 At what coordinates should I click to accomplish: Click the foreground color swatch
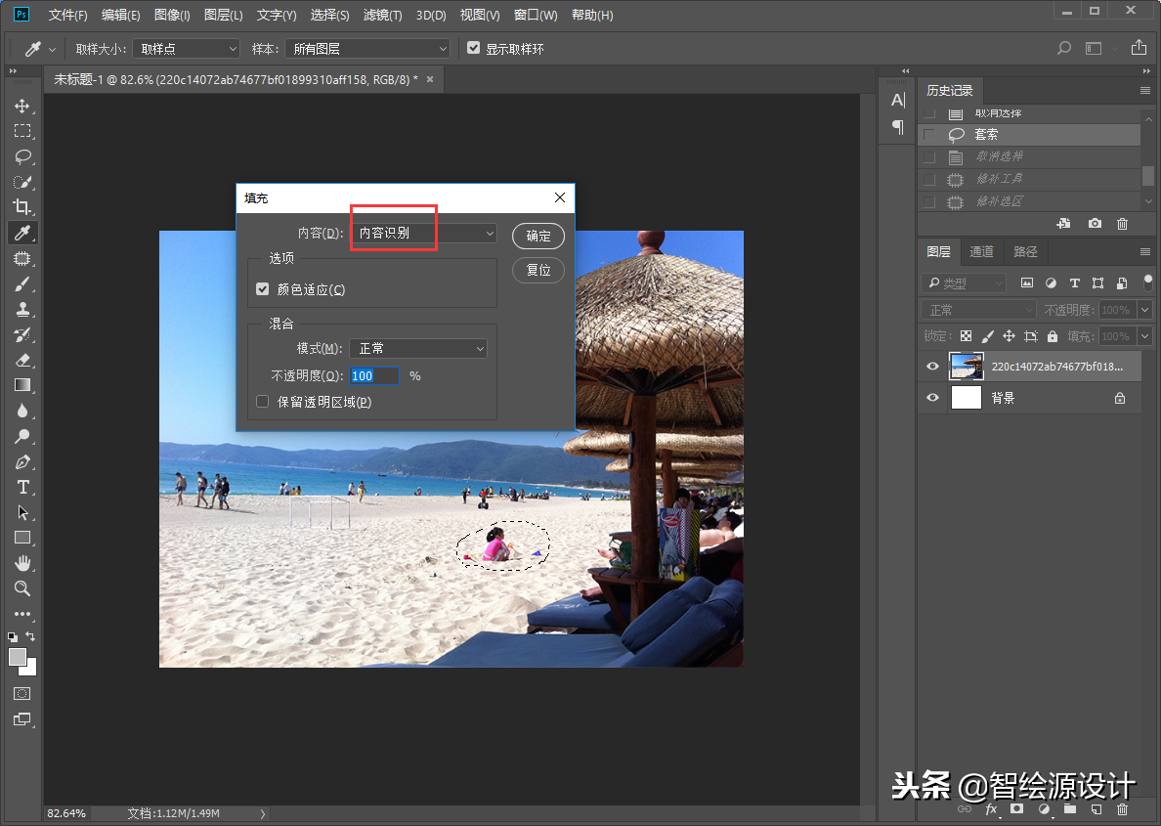[18, 657]
